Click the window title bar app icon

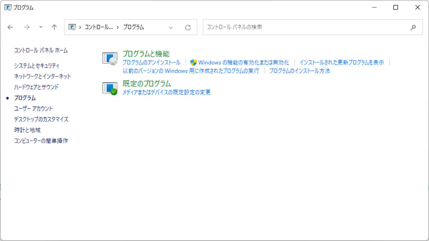tap(8, 7)
